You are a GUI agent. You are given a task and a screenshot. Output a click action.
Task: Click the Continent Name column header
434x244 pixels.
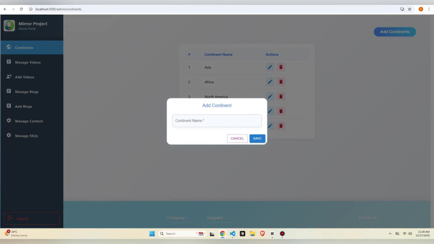coord(218,55)
